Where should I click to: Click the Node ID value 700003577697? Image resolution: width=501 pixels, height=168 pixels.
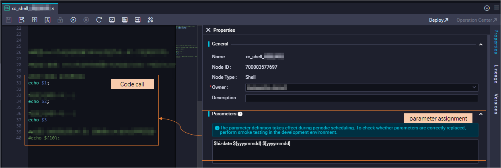(261, 67)
